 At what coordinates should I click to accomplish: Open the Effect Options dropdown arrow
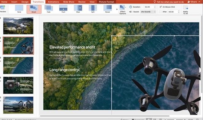coord(125,7)
